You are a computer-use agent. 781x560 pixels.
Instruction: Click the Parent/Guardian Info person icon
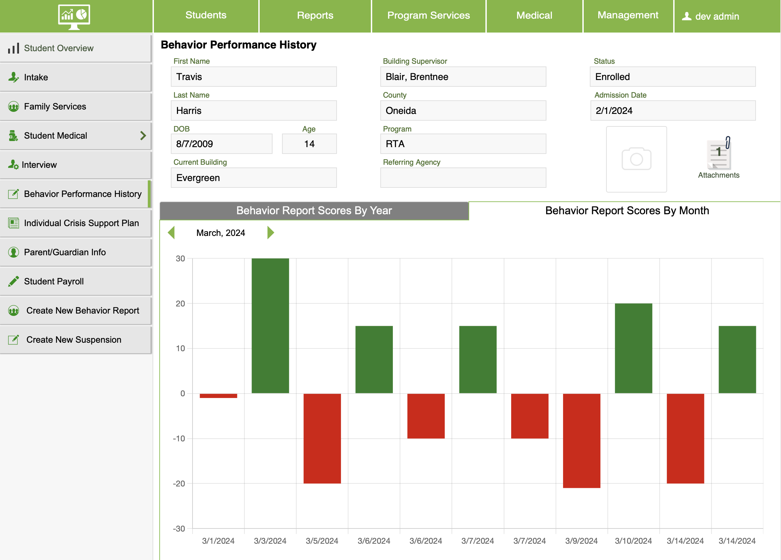click(14, 252)
